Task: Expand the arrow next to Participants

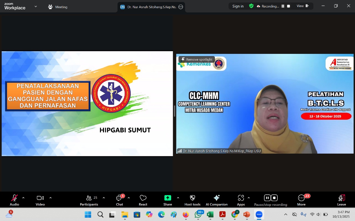Action: (x=104, y=198)
